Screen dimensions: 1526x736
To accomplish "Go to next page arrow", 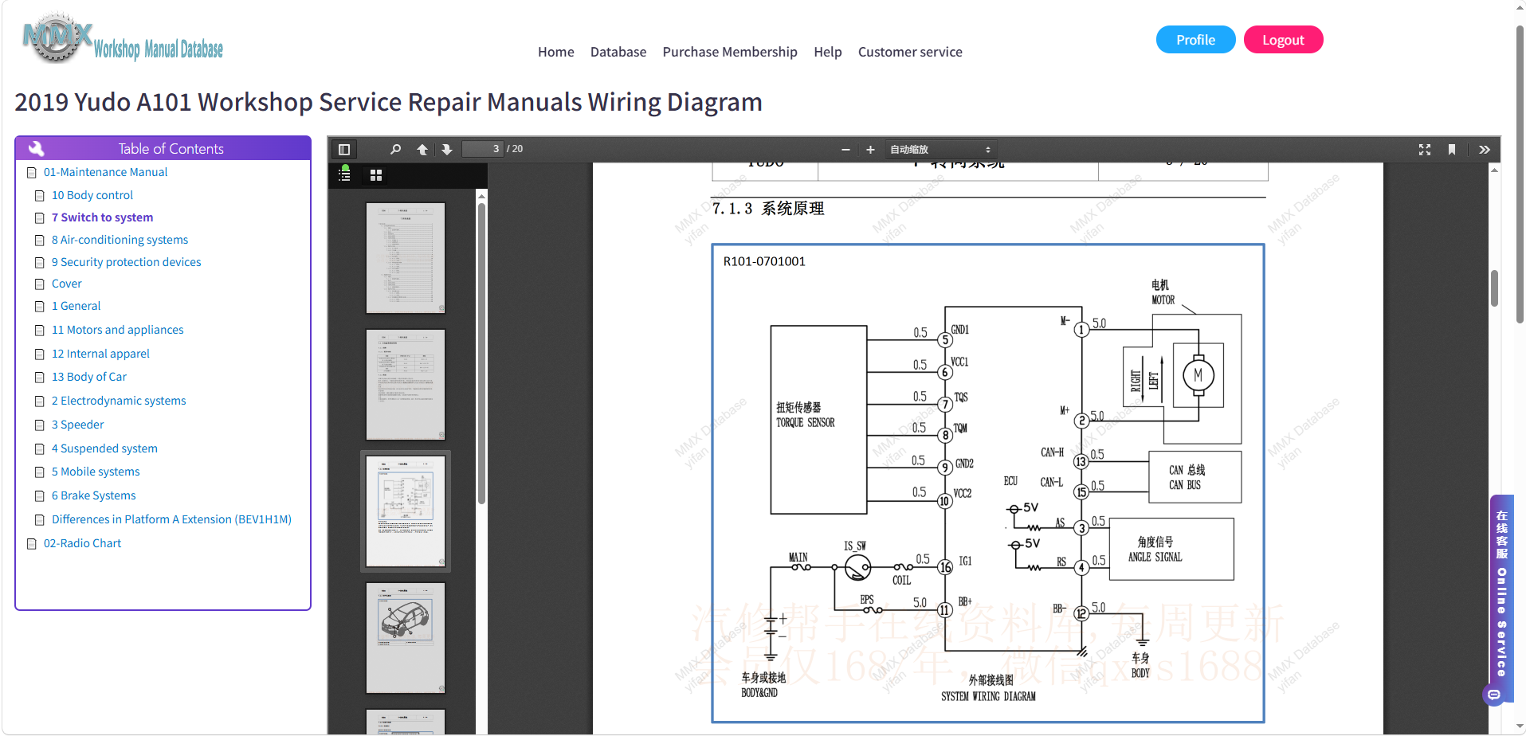I will pyautogui.click(x=447, y=150).
